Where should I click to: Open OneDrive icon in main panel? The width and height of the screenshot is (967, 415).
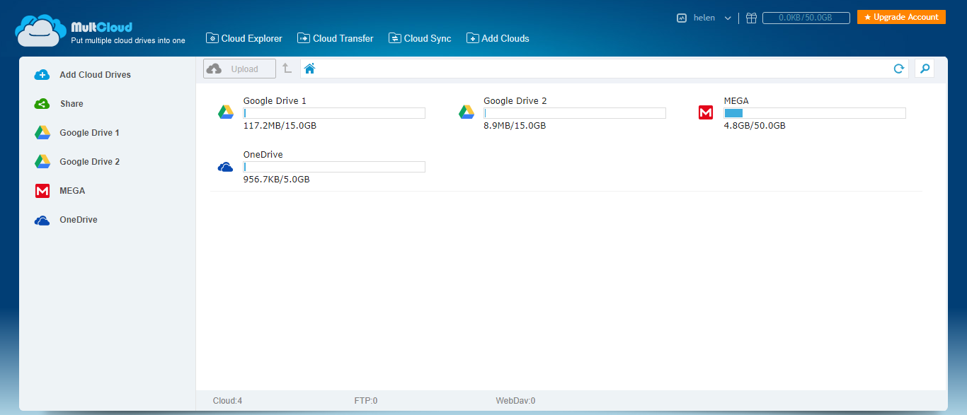226,168
